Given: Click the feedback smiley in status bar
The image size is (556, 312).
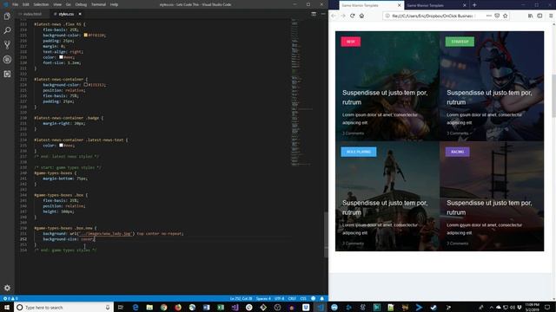Looking at the screenshot, I should pos(313,298).
